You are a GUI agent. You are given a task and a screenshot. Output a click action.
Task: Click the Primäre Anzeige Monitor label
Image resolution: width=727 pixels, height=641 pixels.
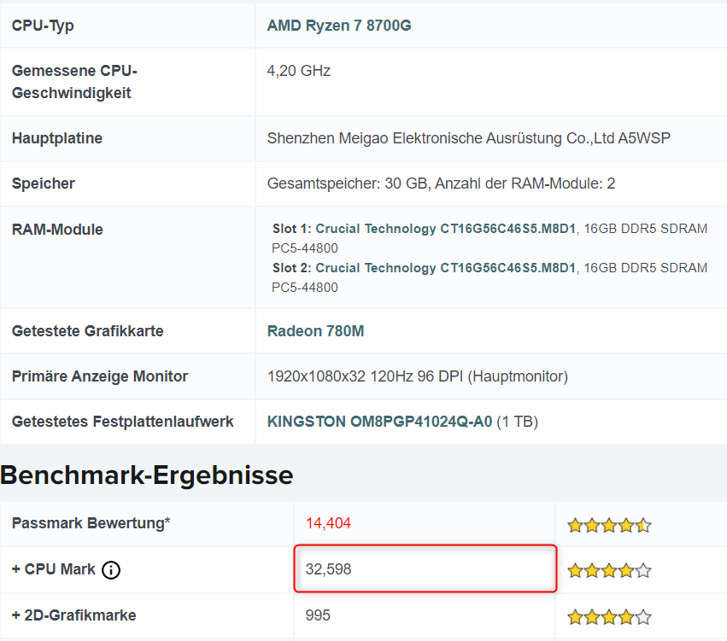pos(100,376)
